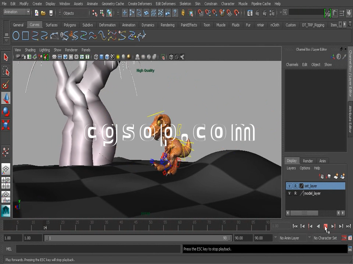Toggle visibility V box of model_layer
Viewport: 353px width, 264px height.
[x=289, y=193]
